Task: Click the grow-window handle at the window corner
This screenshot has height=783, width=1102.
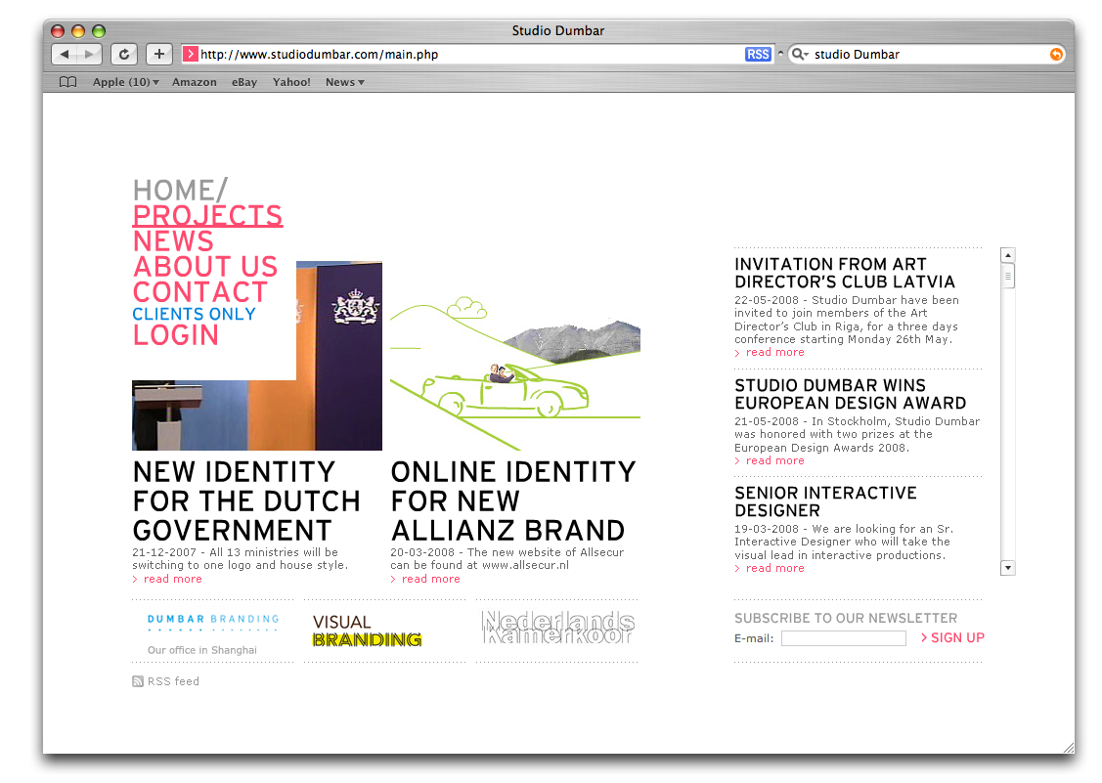Action: point(1068,747)
